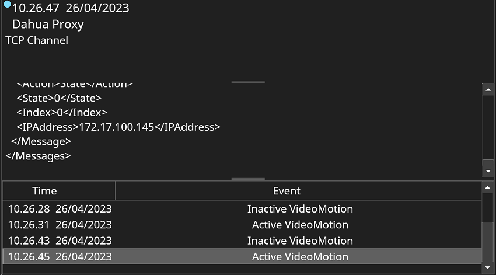
Task: Select the 10.26.43 Inactive VideoMotion row
Action: click(x=242, y=241)
